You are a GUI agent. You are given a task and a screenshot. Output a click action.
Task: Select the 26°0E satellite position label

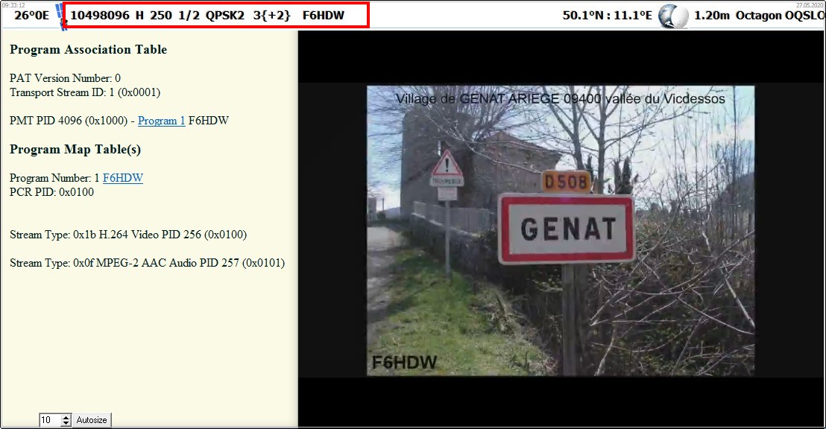tap(31, 15)
